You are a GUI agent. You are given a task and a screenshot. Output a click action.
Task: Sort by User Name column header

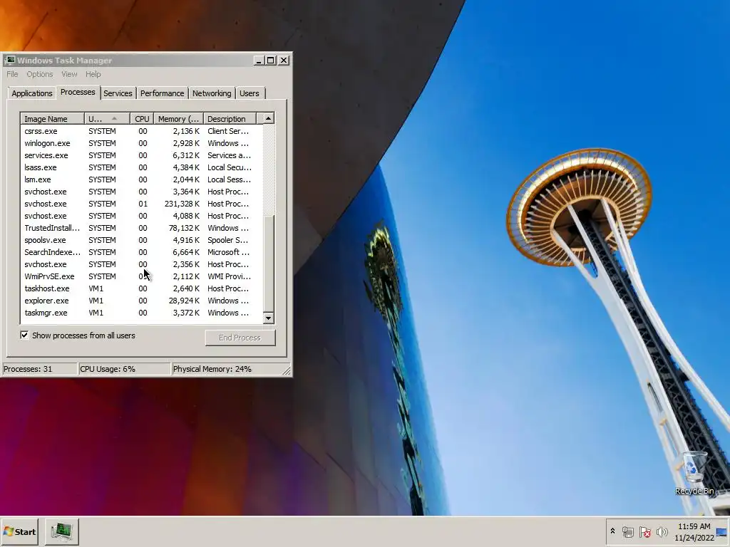tap(107, 119)
